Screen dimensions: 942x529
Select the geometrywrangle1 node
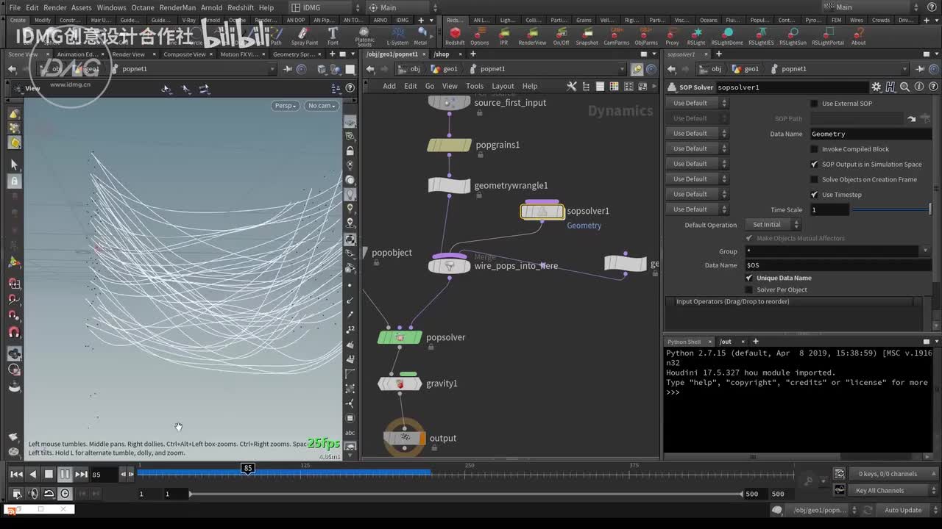click(x=449, y=186)
